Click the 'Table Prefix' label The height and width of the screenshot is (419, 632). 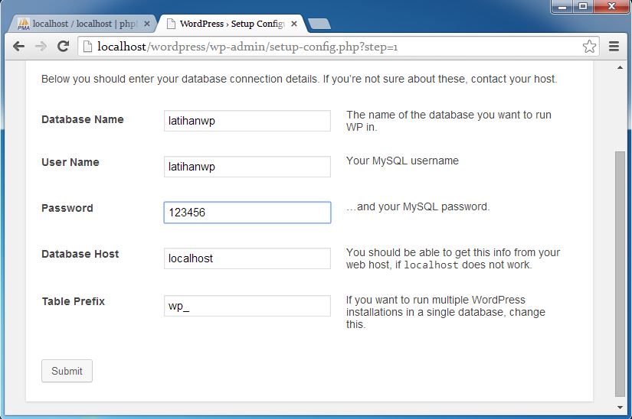pyautogui.click(x=74, y=301)
